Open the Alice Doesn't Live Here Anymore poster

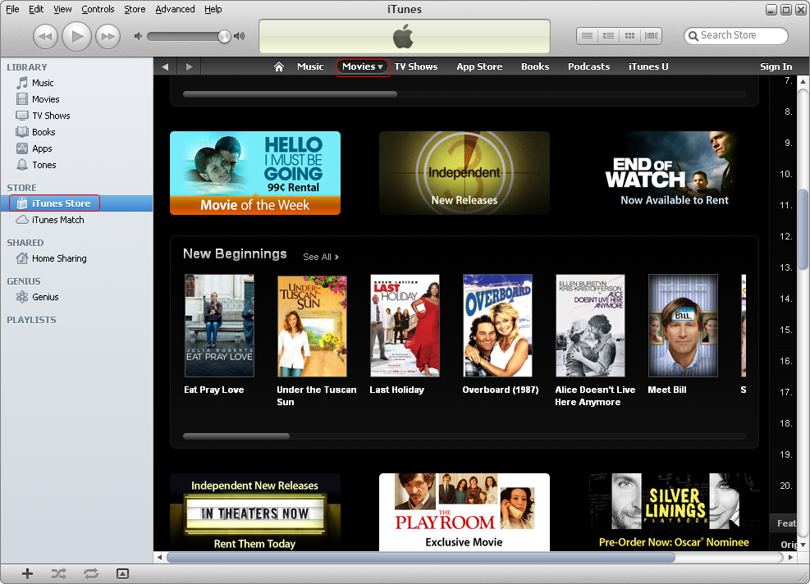(x=590, y=326)
